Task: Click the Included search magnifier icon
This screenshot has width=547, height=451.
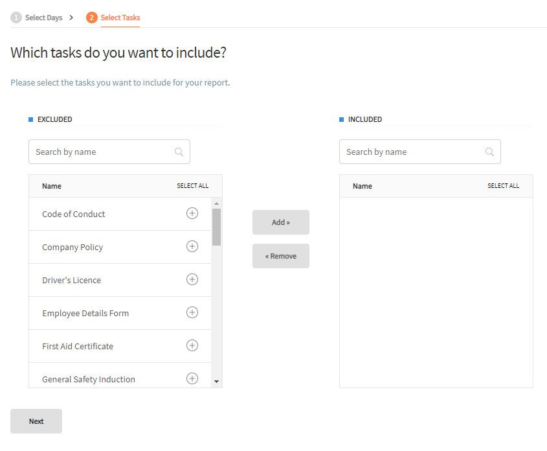Action: pyautogui.click(x=489, y=152)
